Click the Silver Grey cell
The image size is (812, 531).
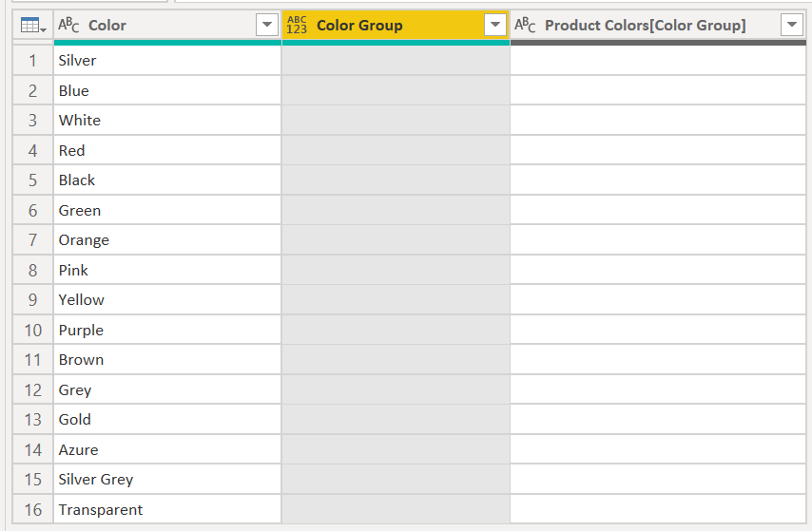(x=166, y=480)
